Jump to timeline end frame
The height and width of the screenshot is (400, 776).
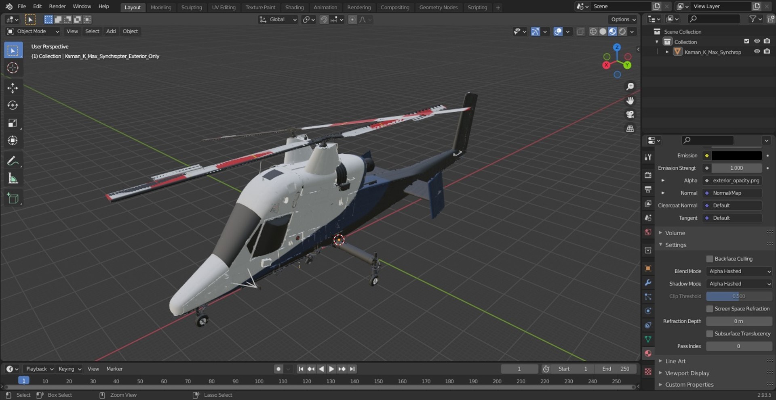coord(352,369)
